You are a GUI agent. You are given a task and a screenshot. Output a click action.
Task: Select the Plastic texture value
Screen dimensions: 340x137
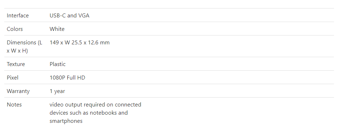pos(57,64)
